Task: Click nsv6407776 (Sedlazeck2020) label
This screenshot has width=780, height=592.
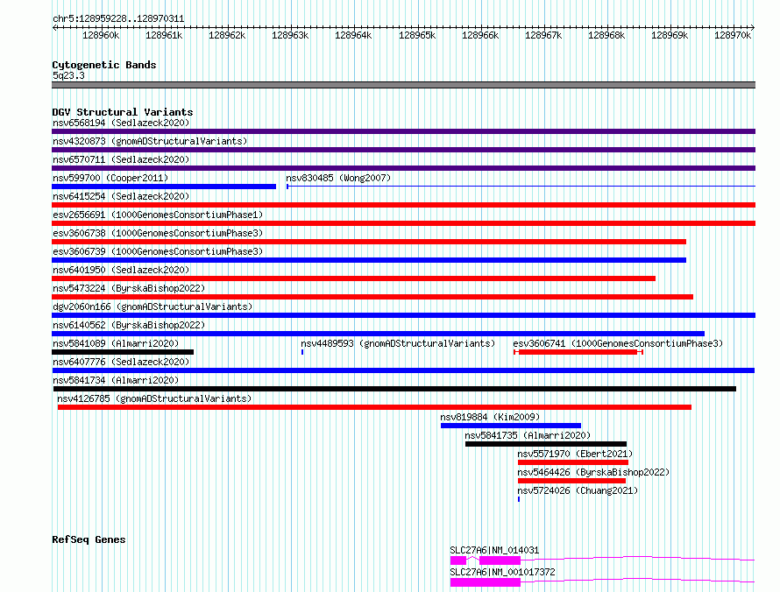Action: [121, 362]
